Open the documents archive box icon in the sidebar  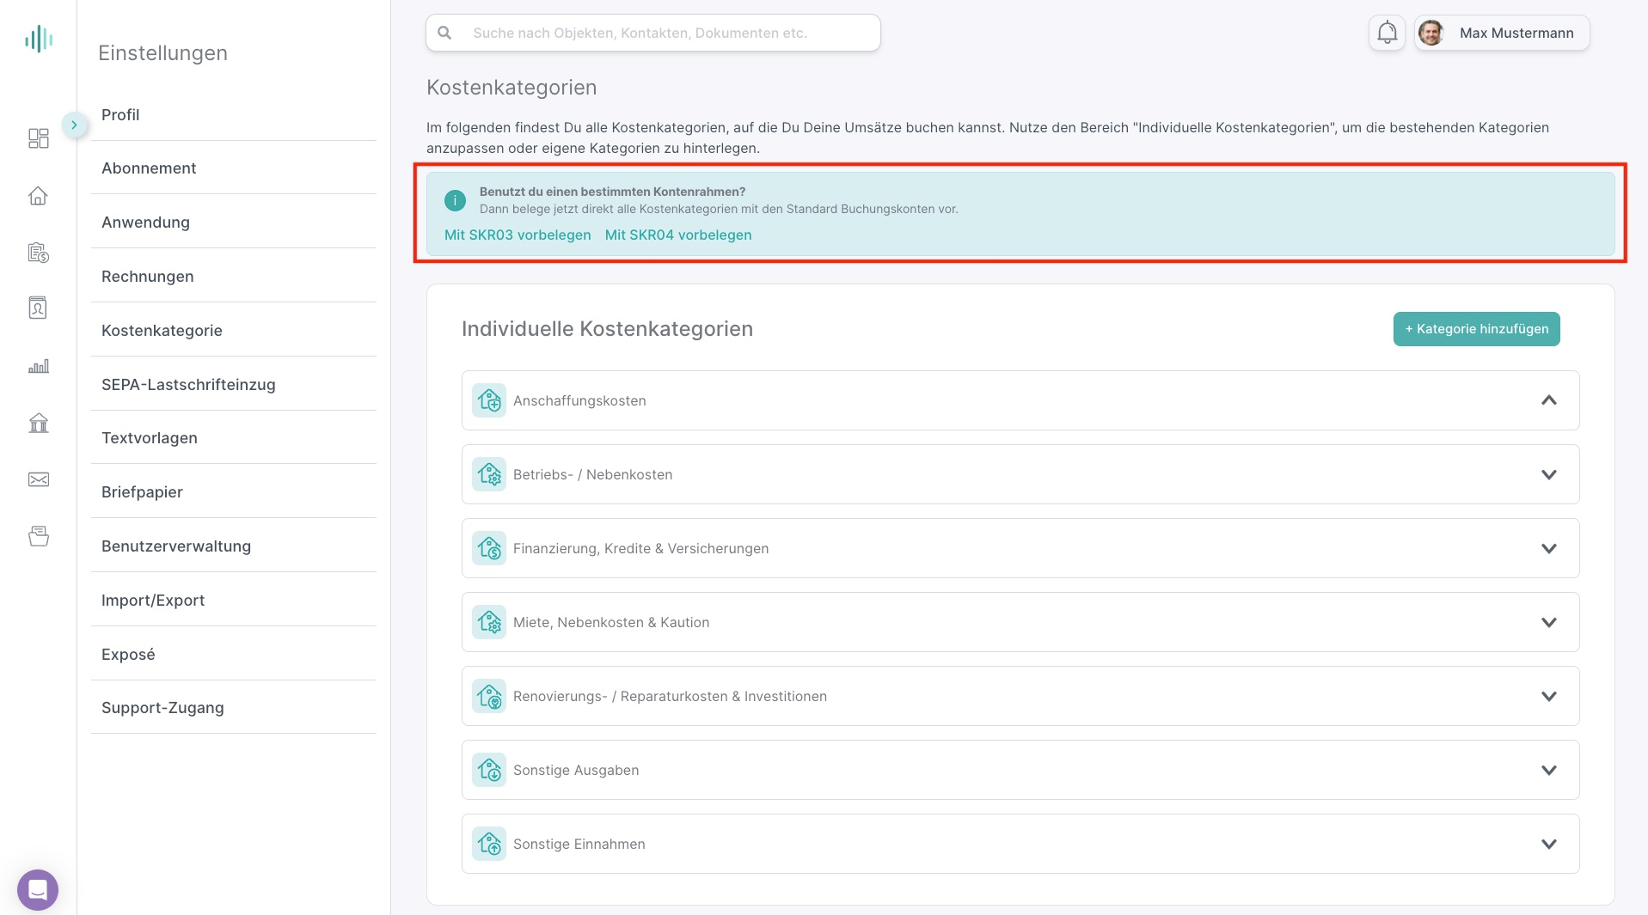(39, 536)
